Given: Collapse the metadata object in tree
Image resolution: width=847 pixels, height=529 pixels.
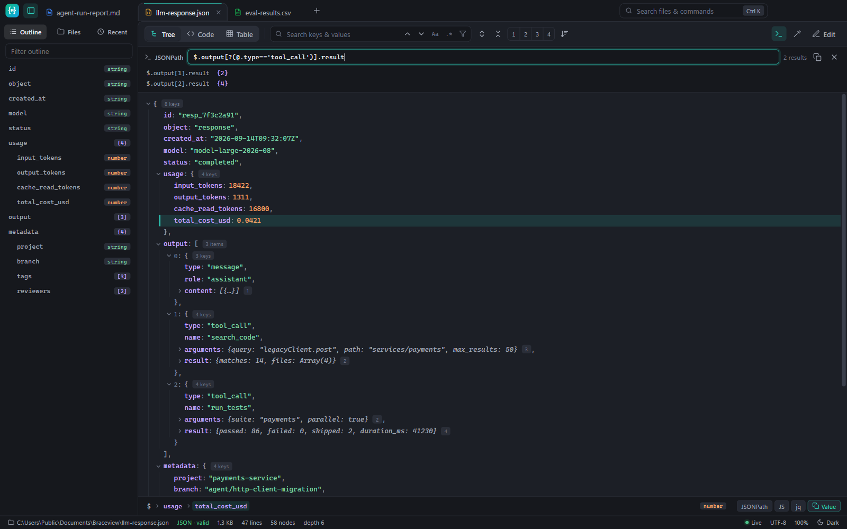Looking at the screenshot, I should pyautogui.click(x=158, y=466).
